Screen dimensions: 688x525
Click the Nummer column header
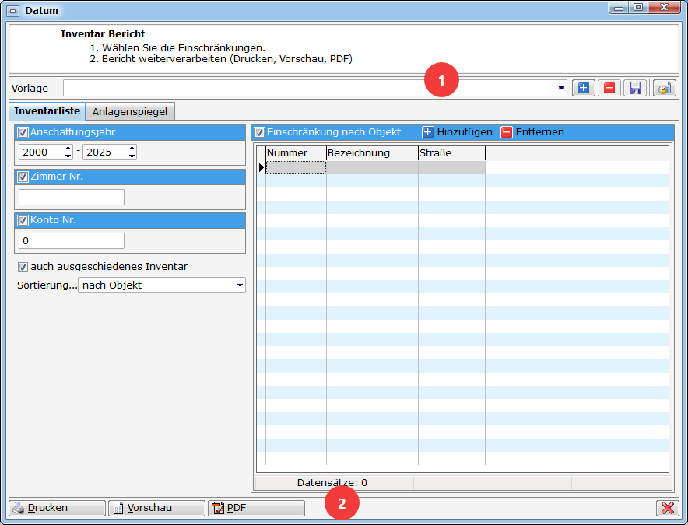(297, 153)
